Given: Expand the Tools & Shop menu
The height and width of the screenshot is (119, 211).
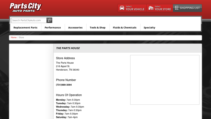Looking at the screenshot, I should pyautogui.click(x=98, y=28).
